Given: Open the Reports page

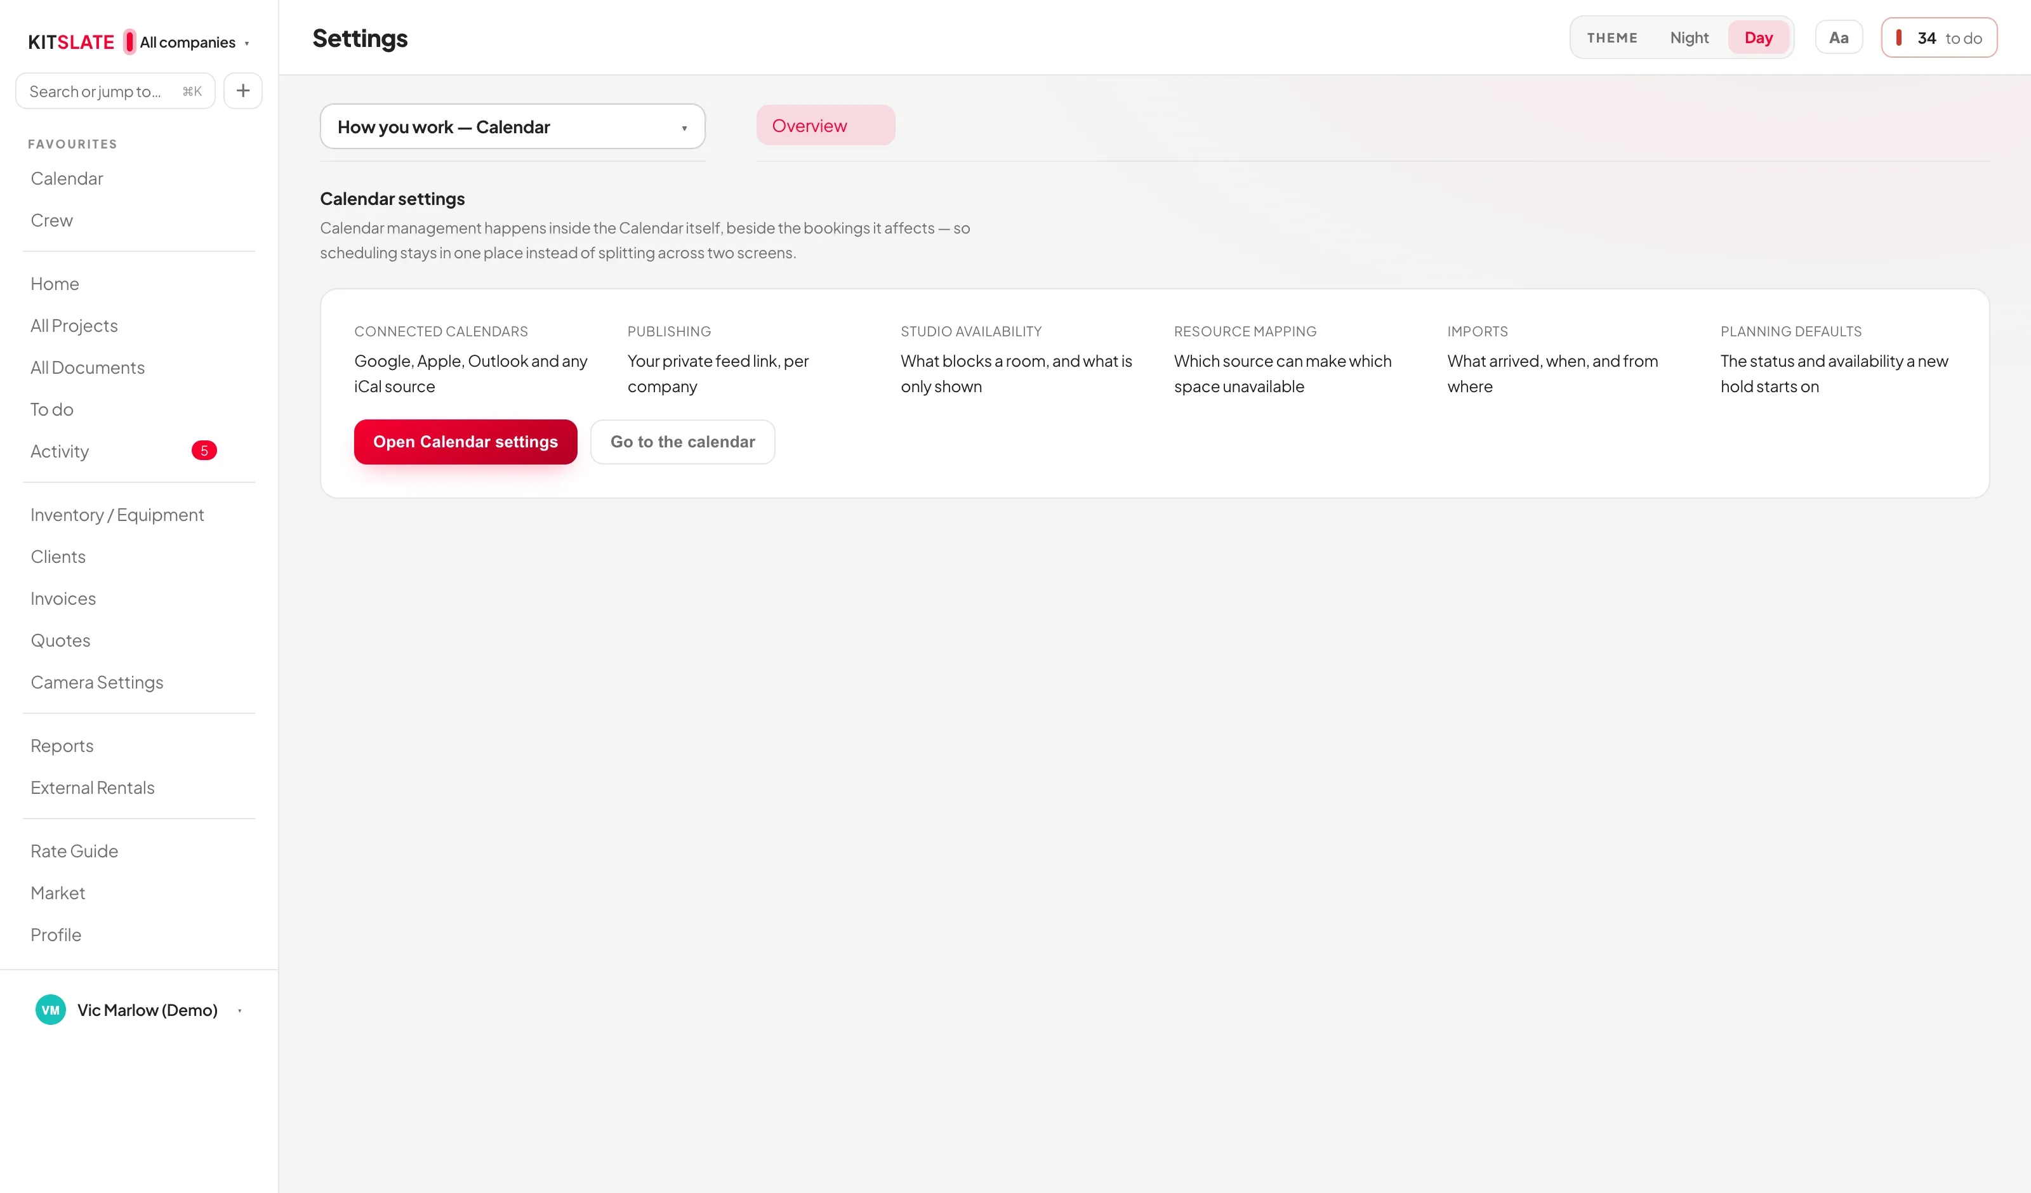Looking at the screenshot, I should coord(62,746).
